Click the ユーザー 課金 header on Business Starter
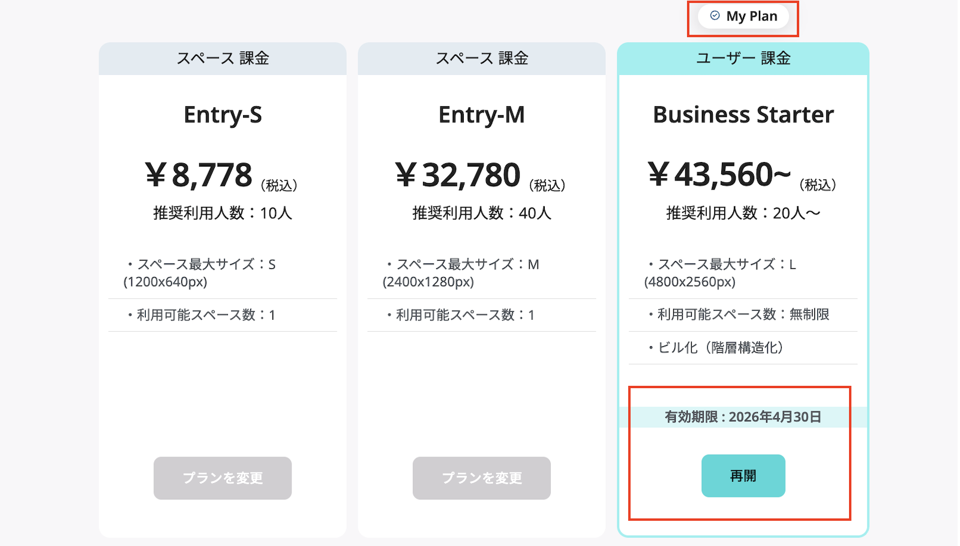This screenshot has height=546, width=960. [x=743, y=58]
